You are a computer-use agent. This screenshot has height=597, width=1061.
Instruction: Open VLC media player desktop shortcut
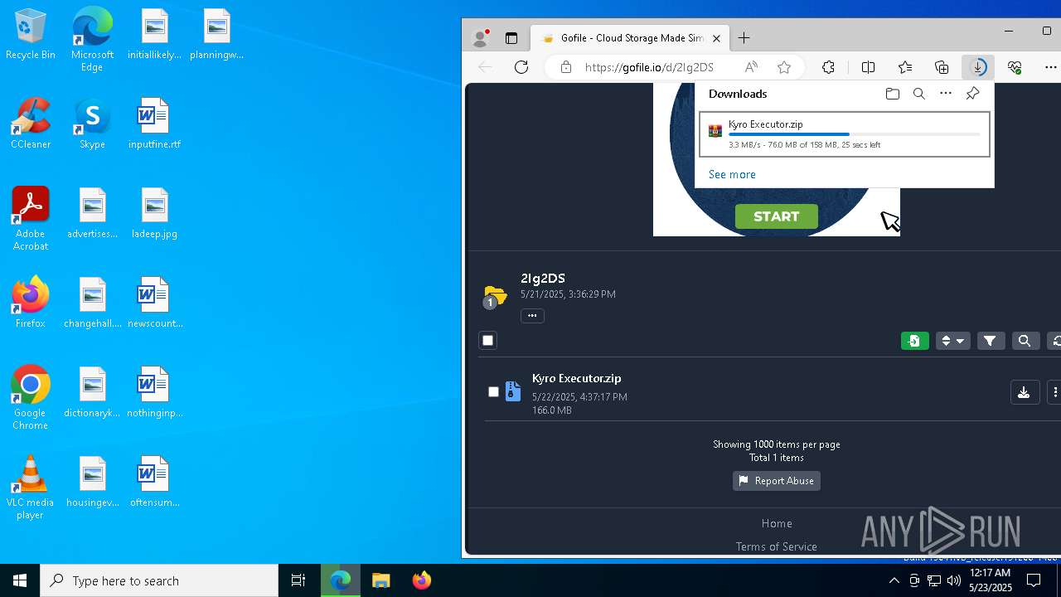31,488
